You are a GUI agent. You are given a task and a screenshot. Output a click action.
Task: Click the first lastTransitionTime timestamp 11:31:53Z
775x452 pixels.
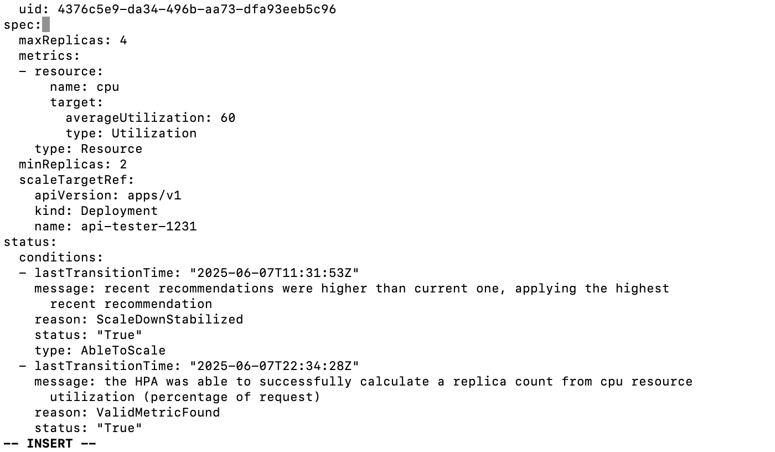(275, 273)
